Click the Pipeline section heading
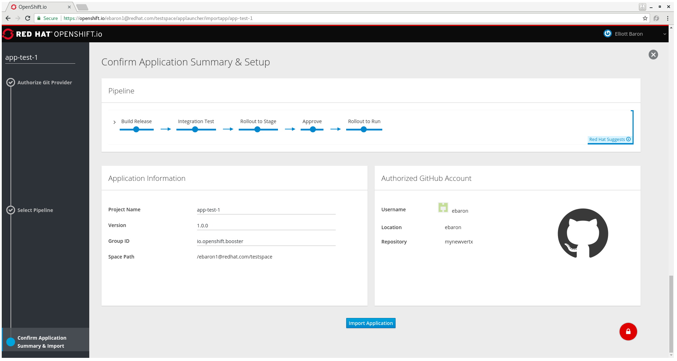Viewport: 677px width, 361px height. (x=121, y=91)
